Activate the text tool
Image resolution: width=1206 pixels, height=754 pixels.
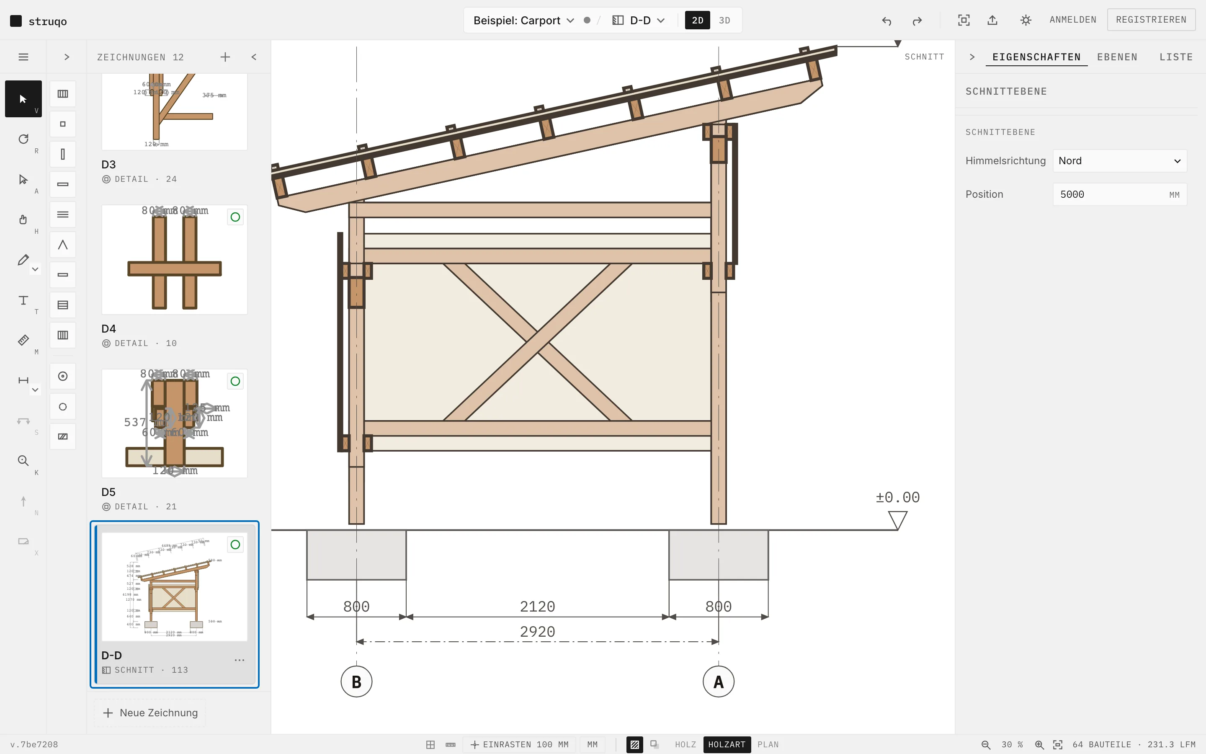23,300
